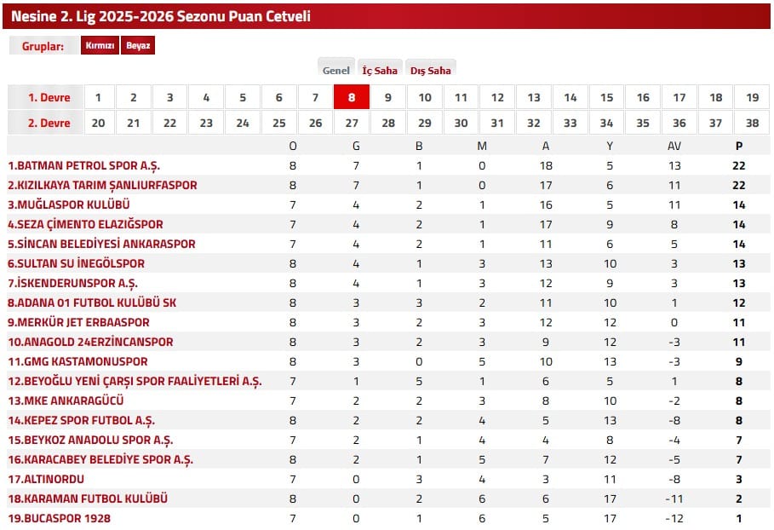Select week 1 in 1. Devre
This screenshot has width=774, height=530.
coord(98,97)
